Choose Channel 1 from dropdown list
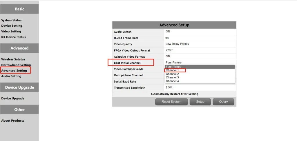297x141 pixels. (172, 70)
